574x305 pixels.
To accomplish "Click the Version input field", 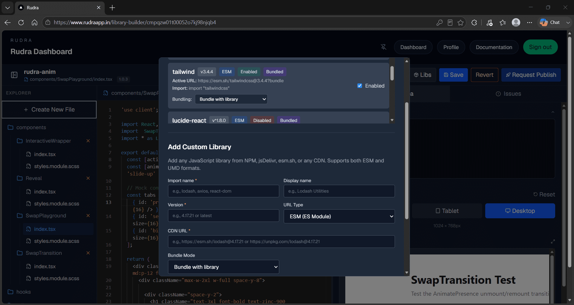I will 223,216.
